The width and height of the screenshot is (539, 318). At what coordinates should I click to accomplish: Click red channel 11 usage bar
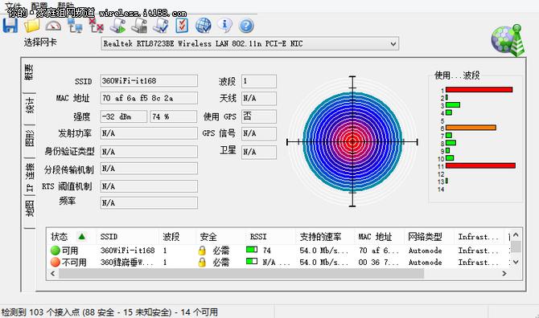tap(480, 165)
